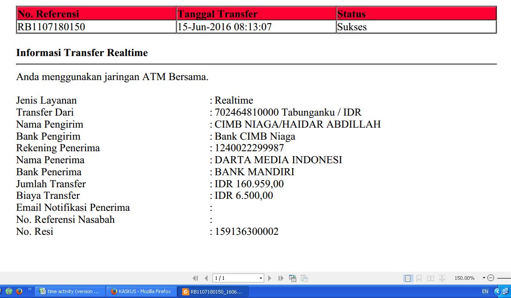Viewport: 511px width, 298px height.
Task: Open the page number dropdown
Action: point(260,278)
